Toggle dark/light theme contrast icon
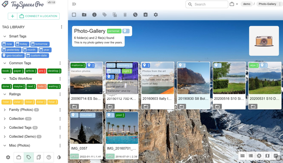This screenshot has width=283, height=163. click(x=59, y=157)
